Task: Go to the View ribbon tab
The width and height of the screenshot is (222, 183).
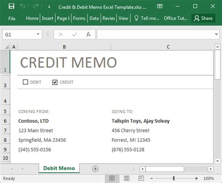Action: [123, 18]
